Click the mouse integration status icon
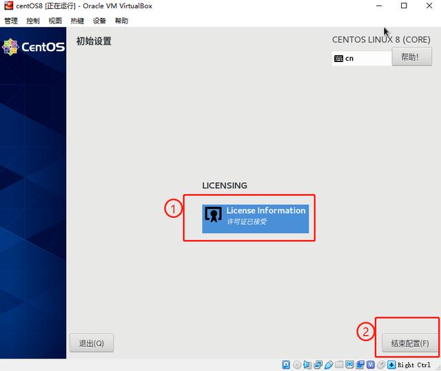This screenshot has height=371, width=441. (x=381, y=365)
